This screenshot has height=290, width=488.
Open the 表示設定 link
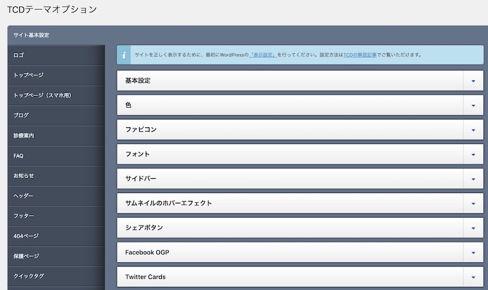(263, 55)
